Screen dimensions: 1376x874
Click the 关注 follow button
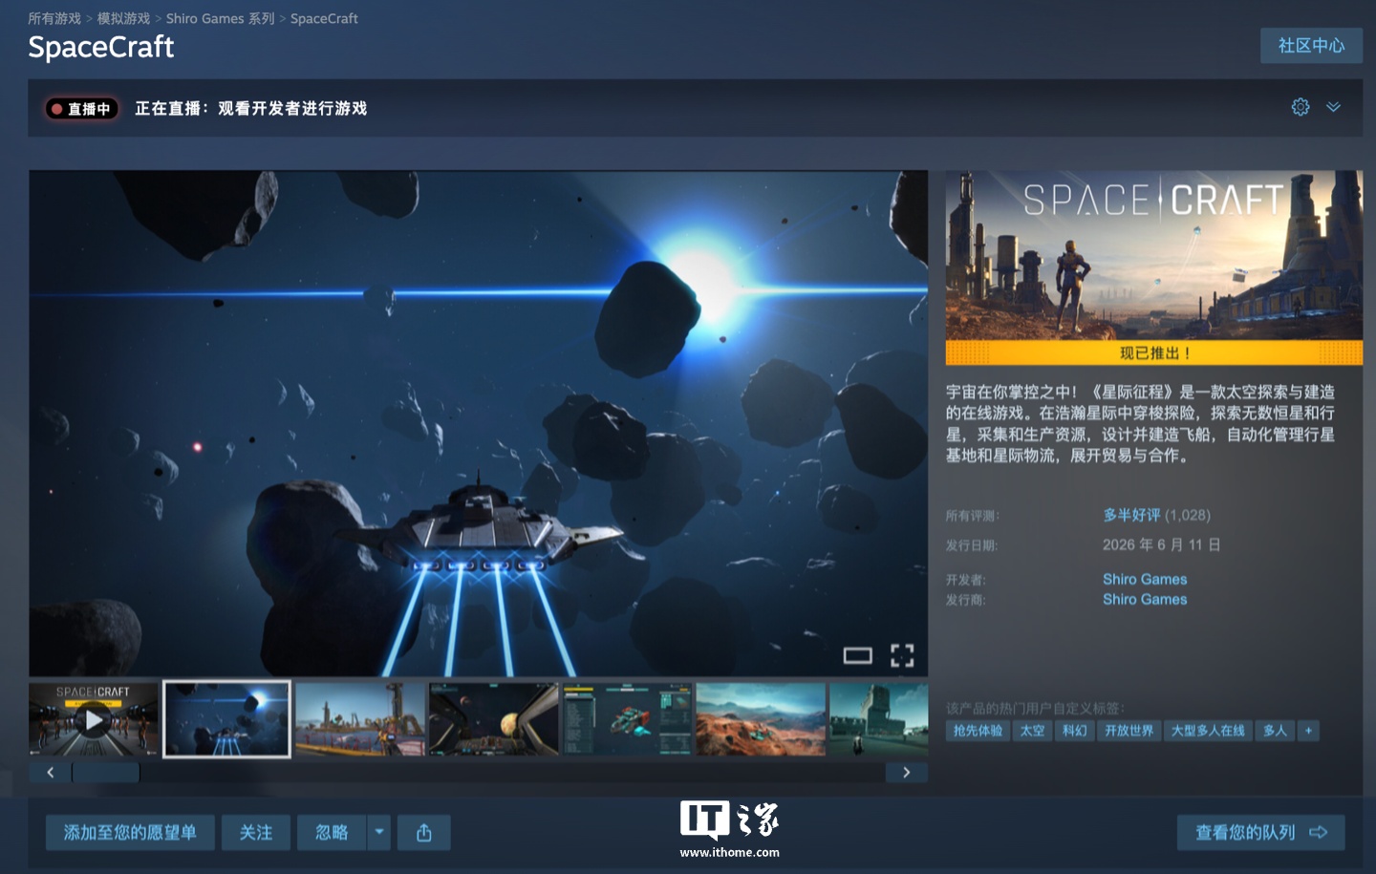(x=256, y=833)
